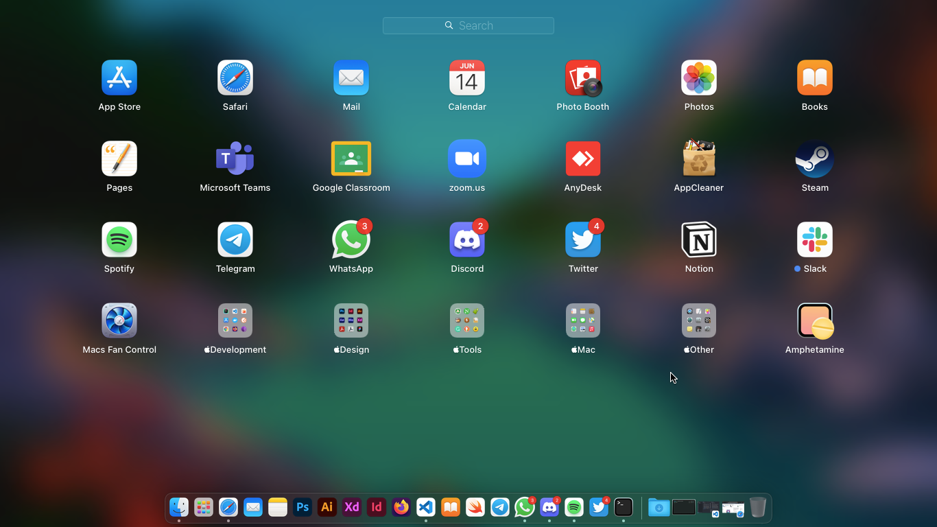Open Books in the Launchpad grid
This screenshot has height=527, width=937.
815,78
